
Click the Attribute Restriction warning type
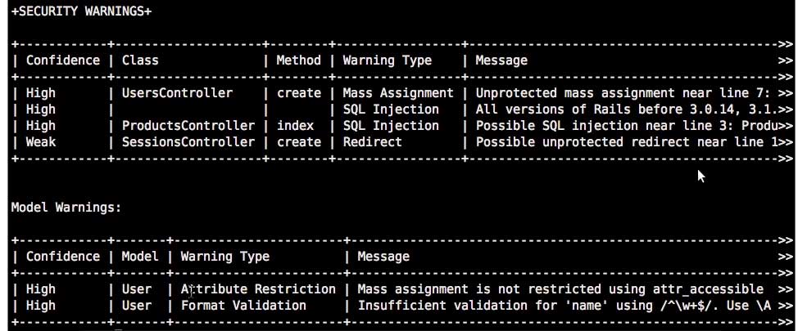(258, 289)
